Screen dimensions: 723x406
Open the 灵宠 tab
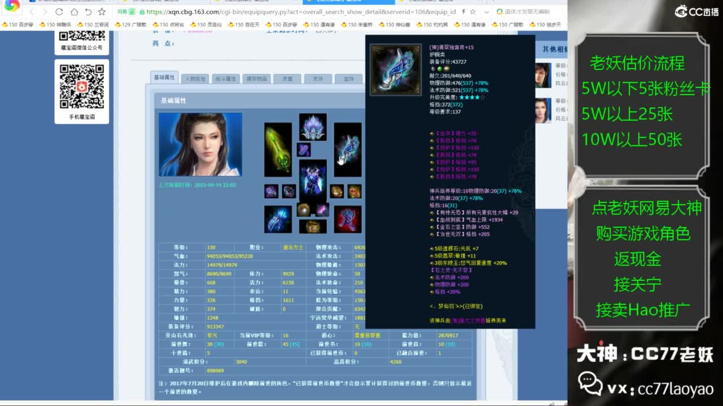coord(318,79)
